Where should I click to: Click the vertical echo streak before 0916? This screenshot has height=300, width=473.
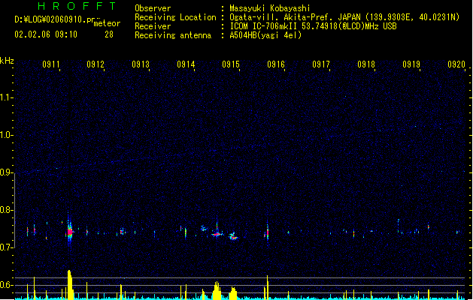click(267, 232)
